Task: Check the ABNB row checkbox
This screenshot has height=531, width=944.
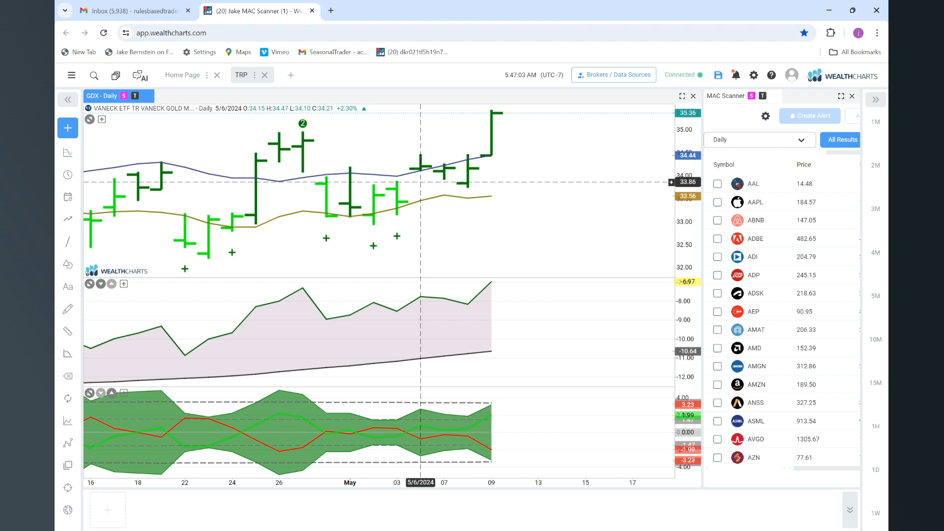Action: (x=717, y=220)
